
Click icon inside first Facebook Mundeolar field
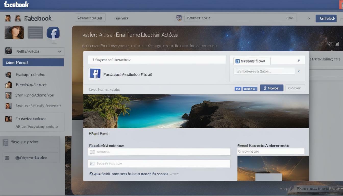click(x=92, y=152)
